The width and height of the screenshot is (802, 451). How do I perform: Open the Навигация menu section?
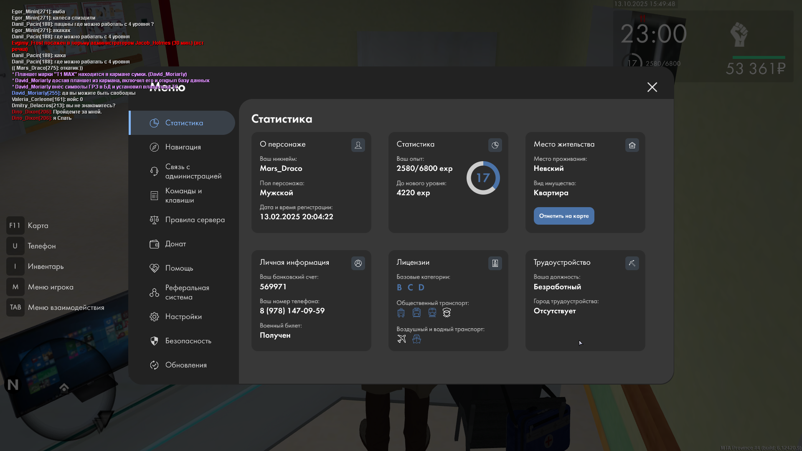click(183, 147)
